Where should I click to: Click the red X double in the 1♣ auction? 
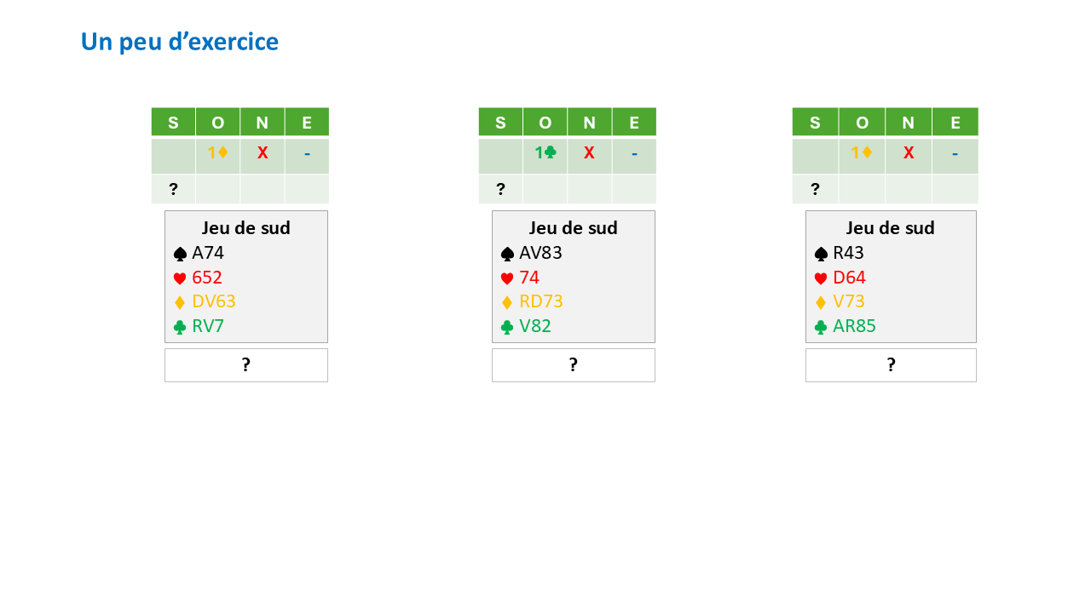coord(589,153)
